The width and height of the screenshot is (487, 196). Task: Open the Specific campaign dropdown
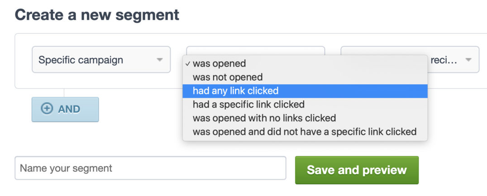point(101,60)
